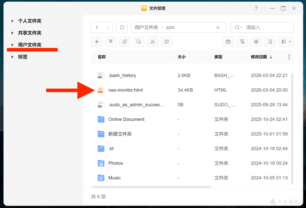Select 个人文件夹 in the sidebar
306x208 pixels.
coord(30,21)
